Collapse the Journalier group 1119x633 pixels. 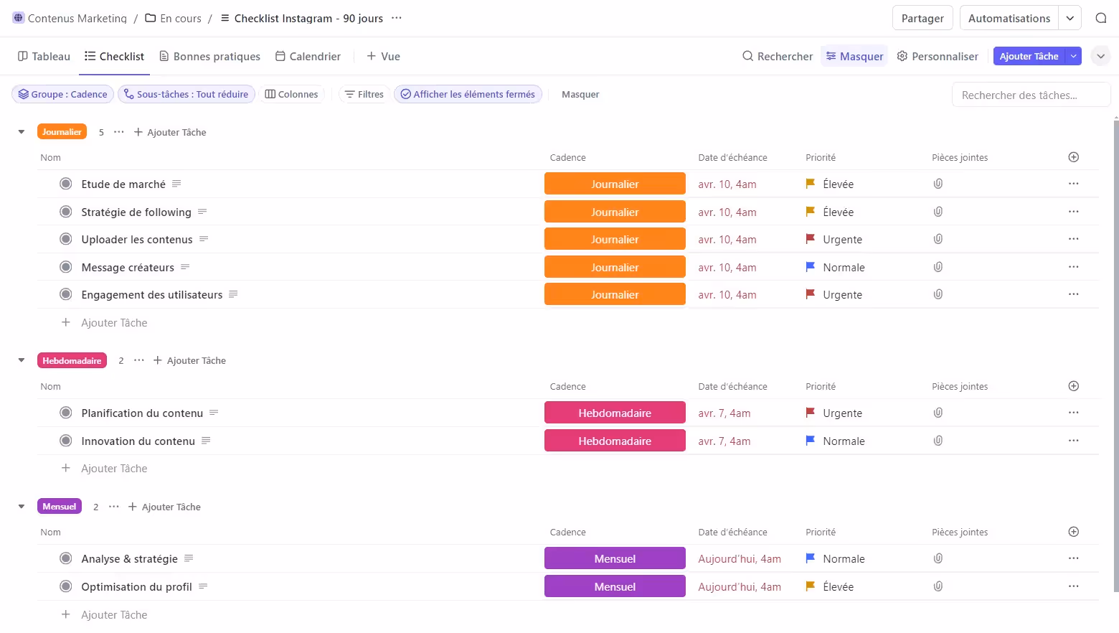coord(22,132)
